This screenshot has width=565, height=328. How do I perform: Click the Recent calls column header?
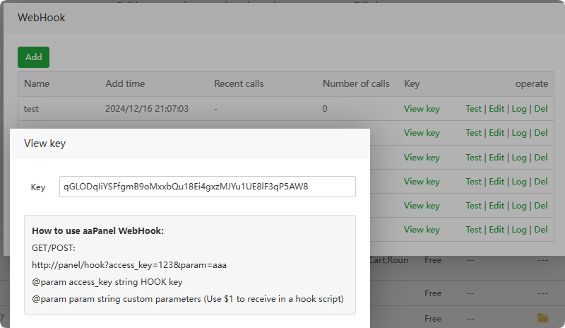(x=239, y=84)
